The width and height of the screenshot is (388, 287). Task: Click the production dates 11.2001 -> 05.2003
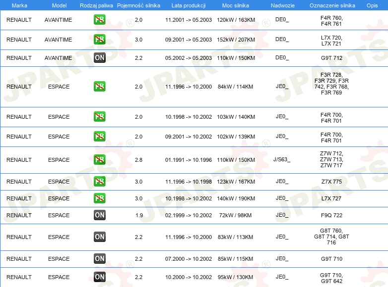click(189, 20)
